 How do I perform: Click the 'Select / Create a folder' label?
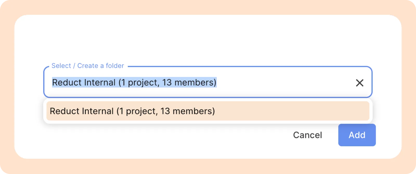click(88, 66)
